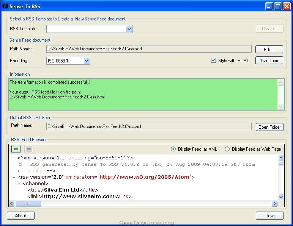The height and width of the screenshot is (226, 293).
Task: Click the RSS generated by comment line
Action: [136, 167]
